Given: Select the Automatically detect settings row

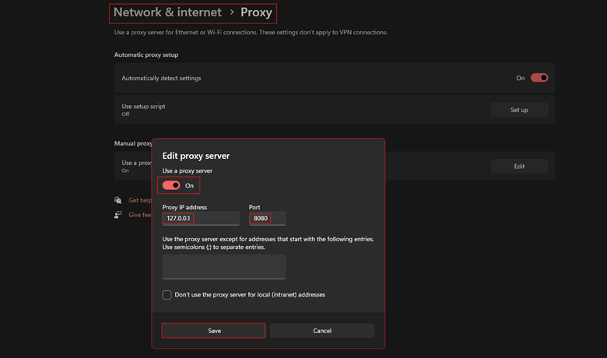Looking at the screenshot, I should click(x=311, y=78).
